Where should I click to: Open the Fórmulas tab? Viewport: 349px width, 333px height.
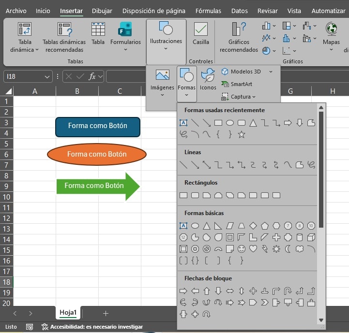point(208,11)
